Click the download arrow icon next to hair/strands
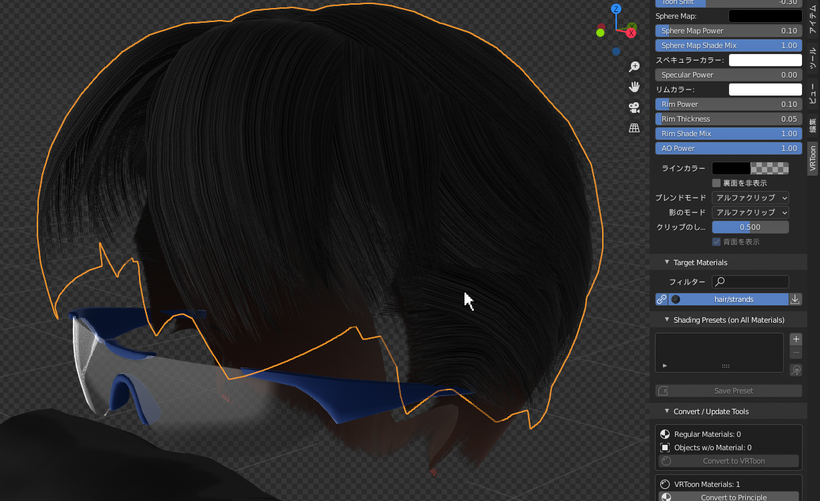 coord(795,299)
